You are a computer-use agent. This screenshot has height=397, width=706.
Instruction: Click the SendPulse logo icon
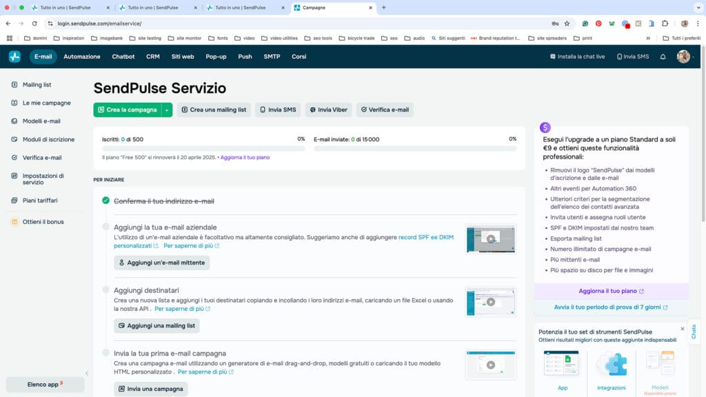click(14, 57)
